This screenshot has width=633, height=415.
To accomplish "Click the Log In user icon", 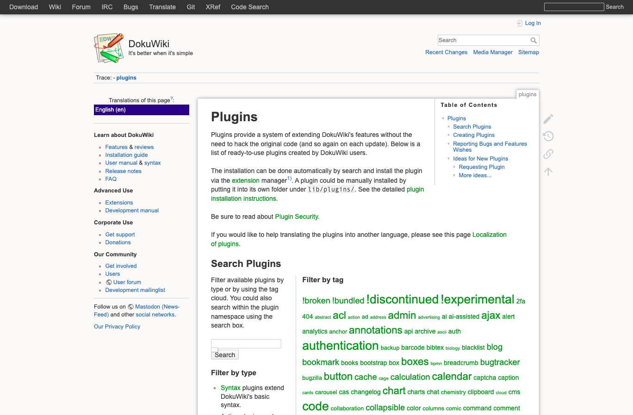I will click(520, 23).
